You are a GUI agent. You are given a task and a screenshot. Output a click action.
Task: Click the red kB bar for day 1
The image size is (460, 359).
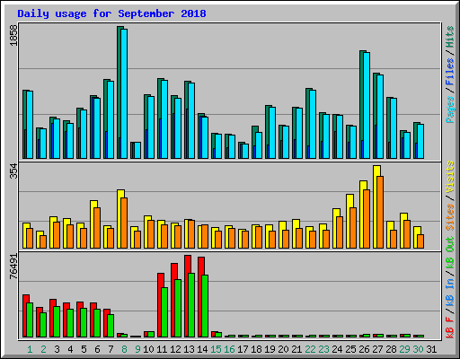(25, 316)
